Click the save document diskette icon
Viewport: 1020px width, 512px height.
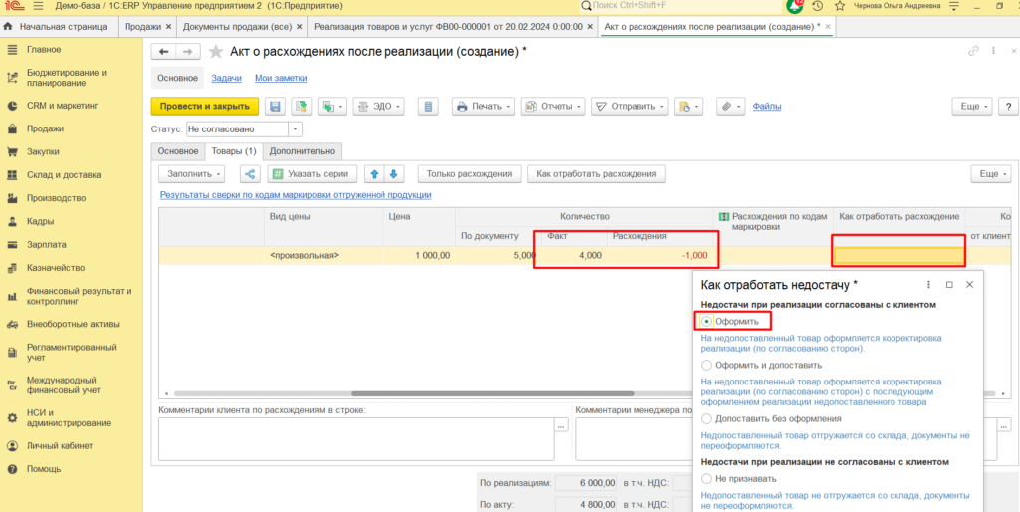pos(275,107)
